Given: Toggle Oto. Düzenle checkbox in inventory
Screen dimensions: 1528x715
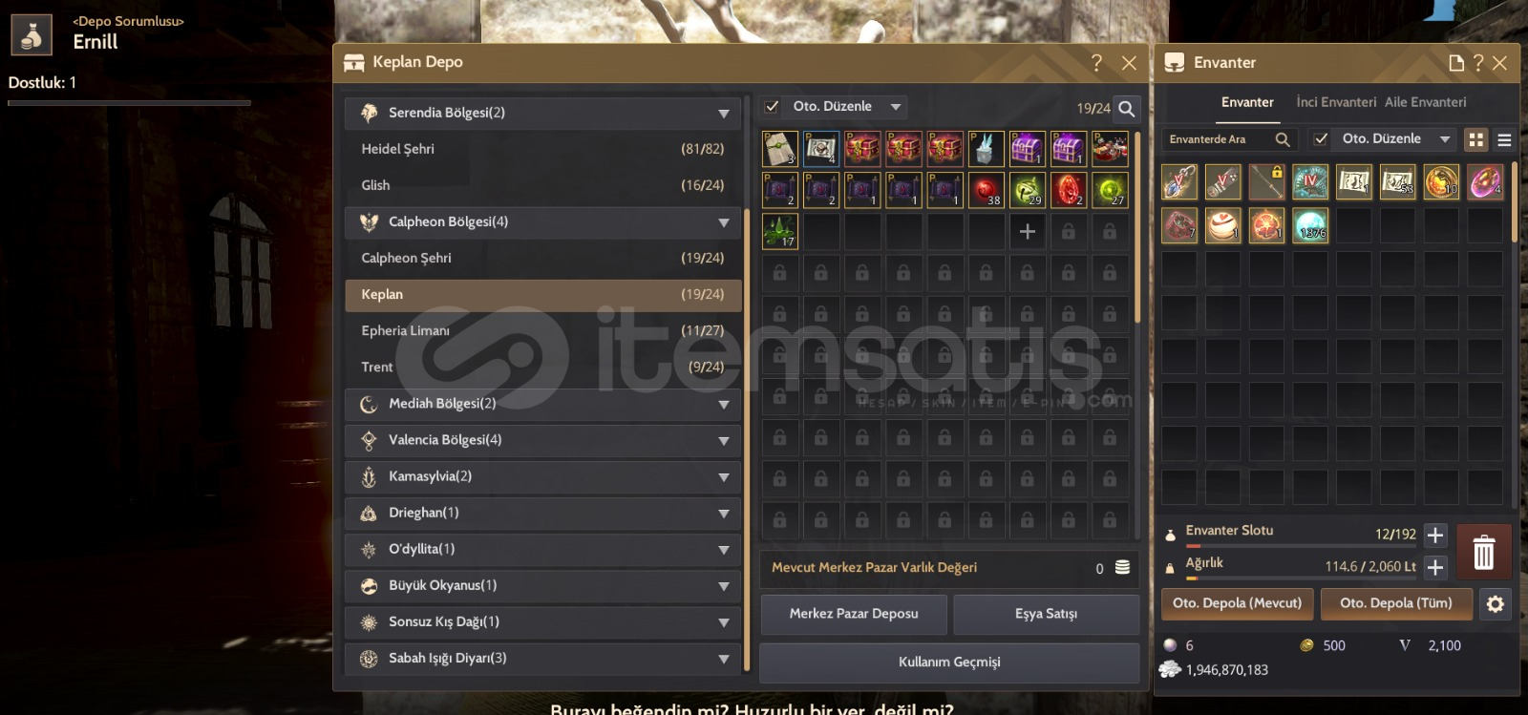Looking at the screenshot, I should coord(1321,139).
